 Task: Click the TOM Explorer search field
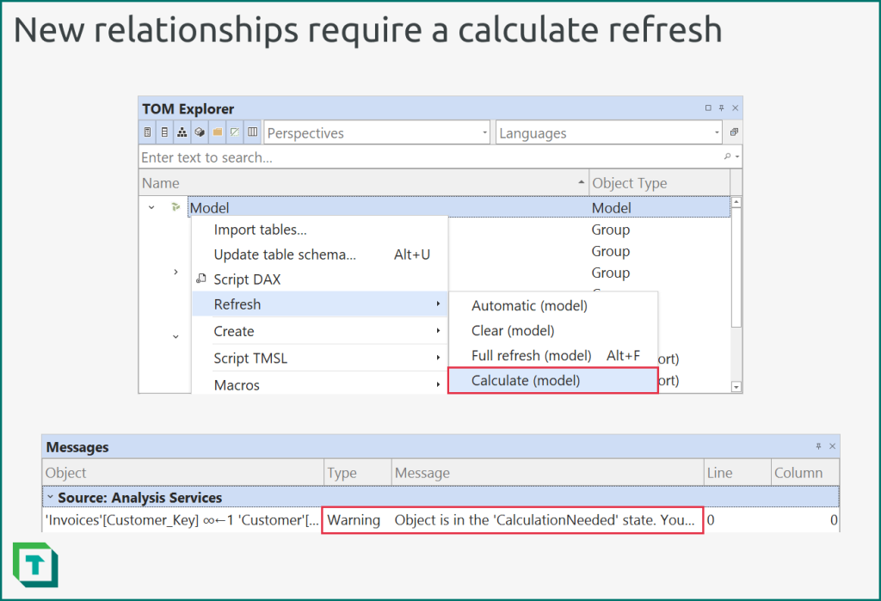[430, 157]
